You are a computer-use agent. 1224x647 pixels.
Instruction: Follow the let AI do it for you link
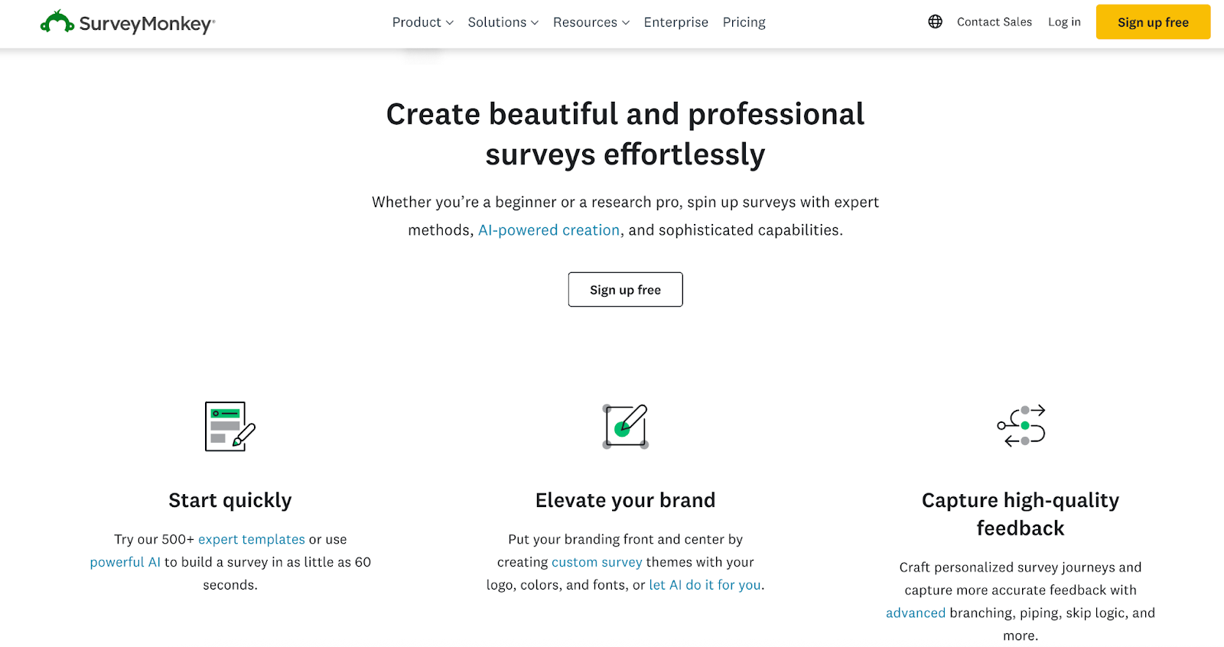pyautogui.click(x=705, y=585)
